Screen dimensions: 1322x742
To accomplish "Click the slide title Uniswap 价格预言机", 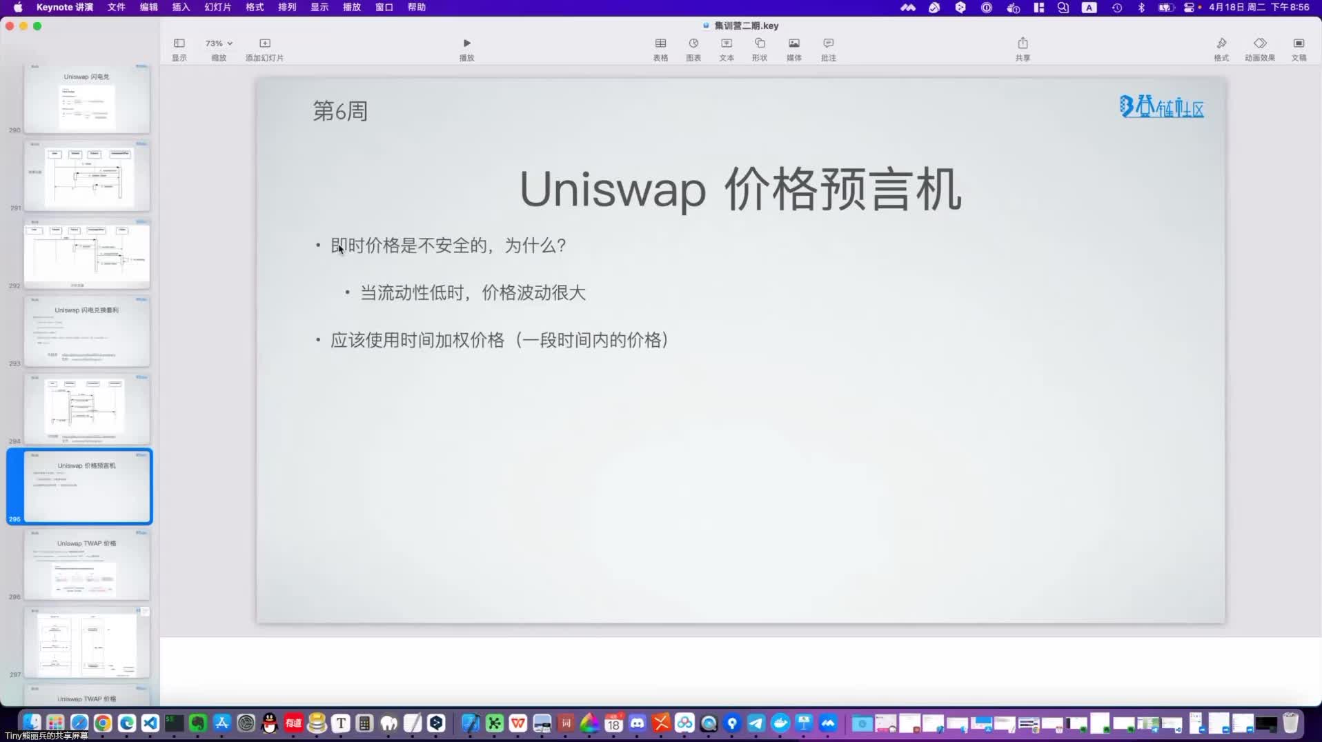I will (740, 189).
